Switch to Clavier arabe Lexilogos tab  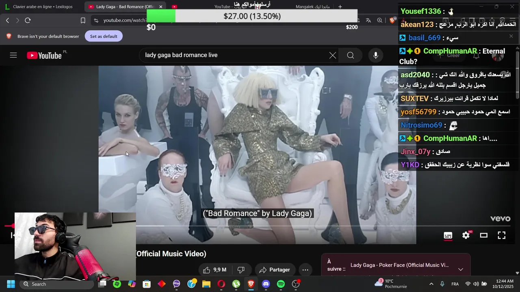tap(43, 6)
